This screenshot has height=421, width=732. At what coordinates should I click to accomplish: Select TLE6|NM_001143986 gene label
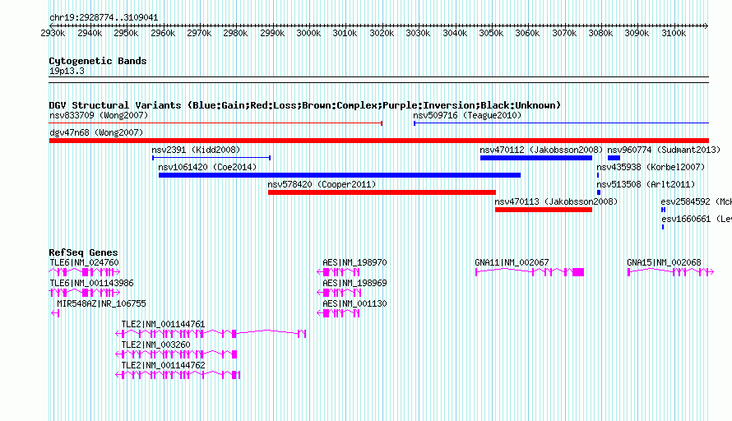tap(91, 283)
